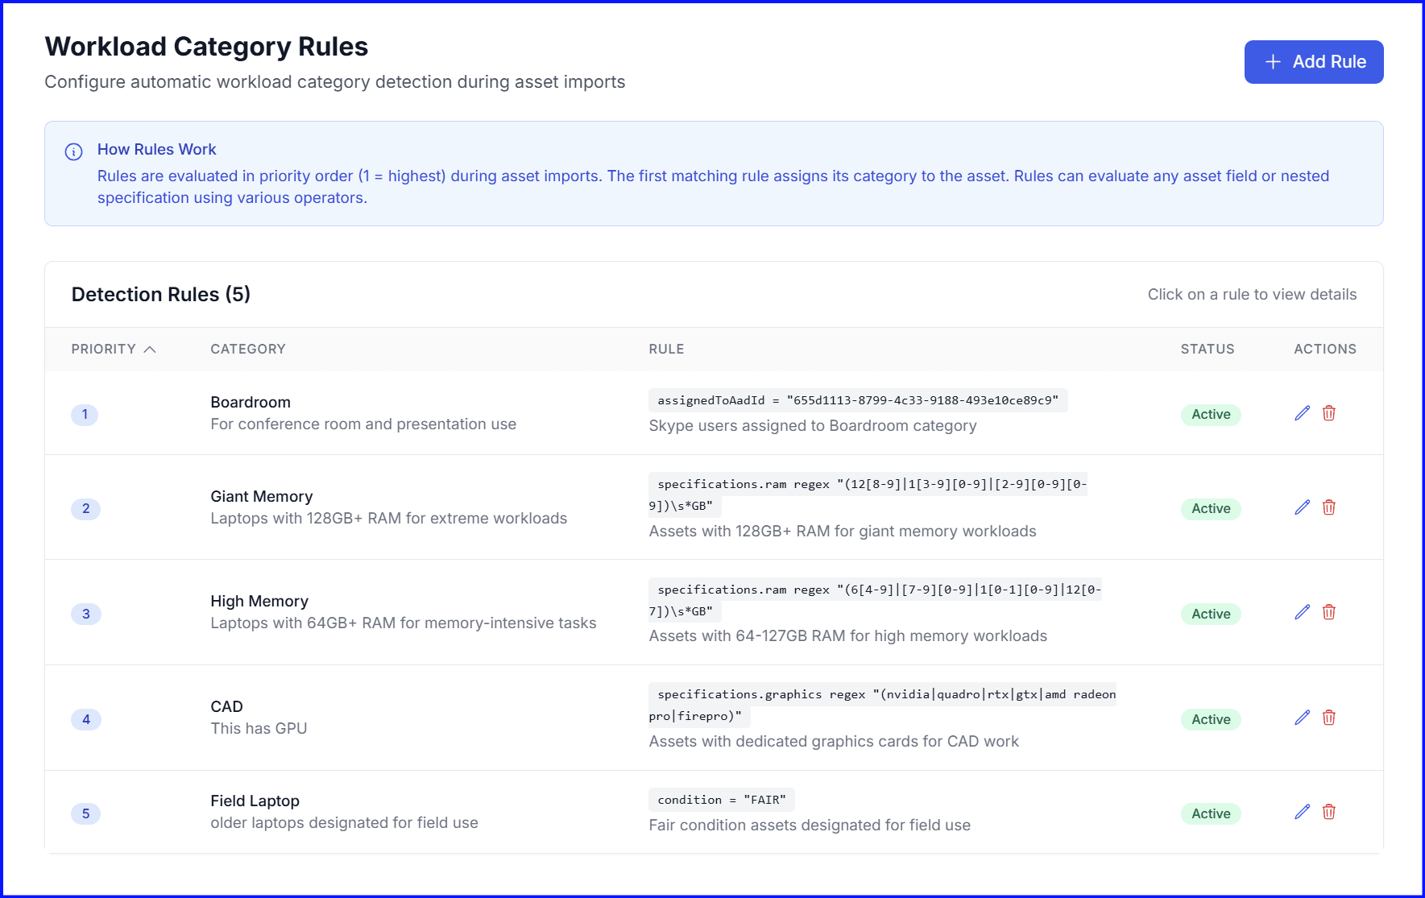
Task: Edit the Giant Memory rule
Action: click(1302, 507)
